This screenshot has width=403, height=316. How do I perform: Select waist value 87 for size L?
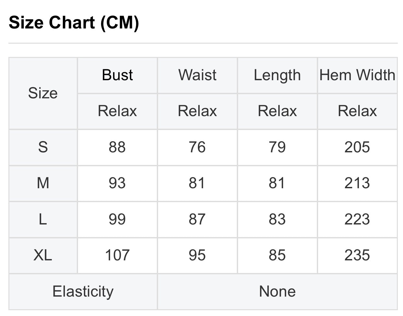click(x=197, y=219)
